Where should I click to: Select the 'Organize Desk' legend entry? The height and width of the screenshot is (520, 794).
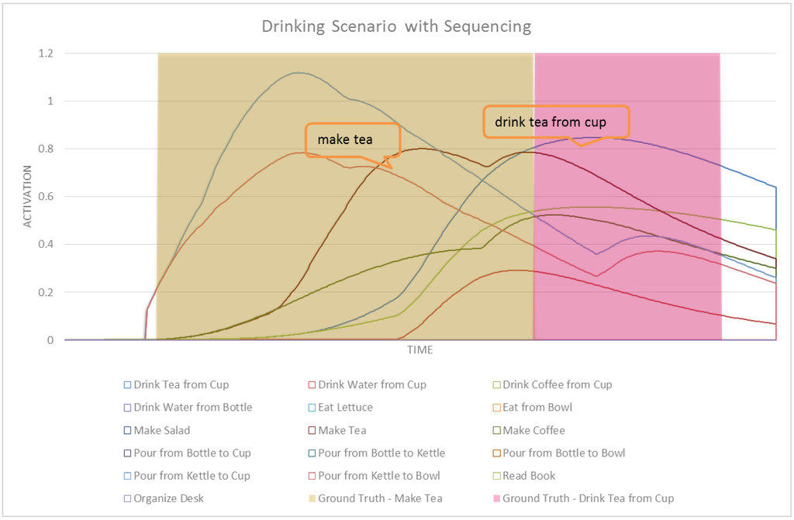(x=168, y=498)
